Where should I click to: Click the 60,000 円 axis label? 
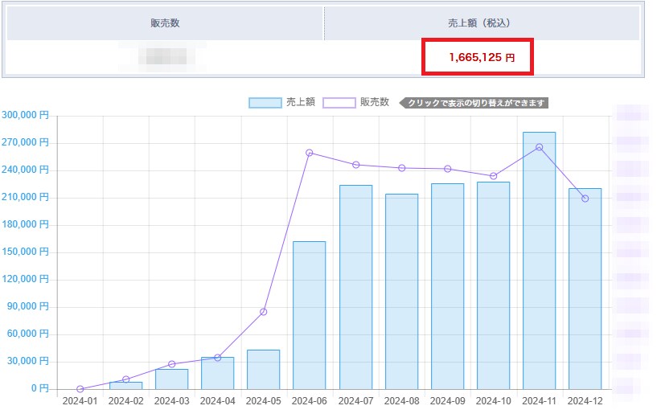[28, 334]
